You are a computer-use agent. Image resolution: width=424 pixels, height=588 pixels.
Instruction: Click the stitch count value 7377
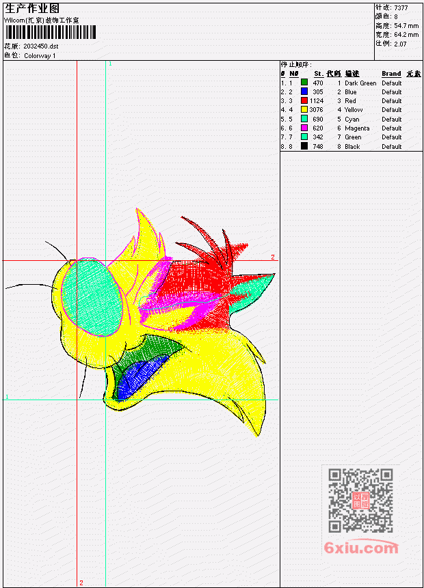401,8
